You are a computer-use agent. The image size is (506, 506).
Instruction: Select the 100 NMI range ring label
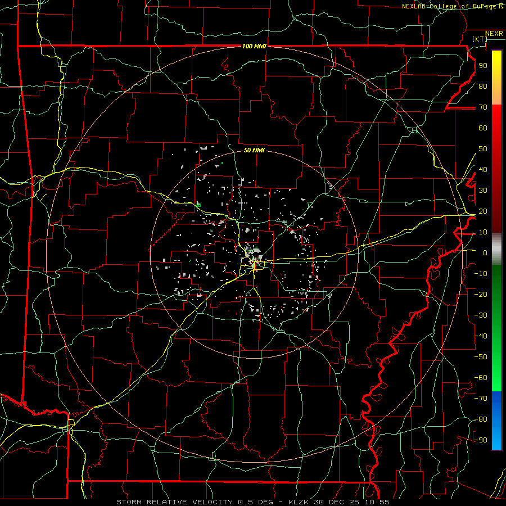pyautogui.click(x=254, y=47)
